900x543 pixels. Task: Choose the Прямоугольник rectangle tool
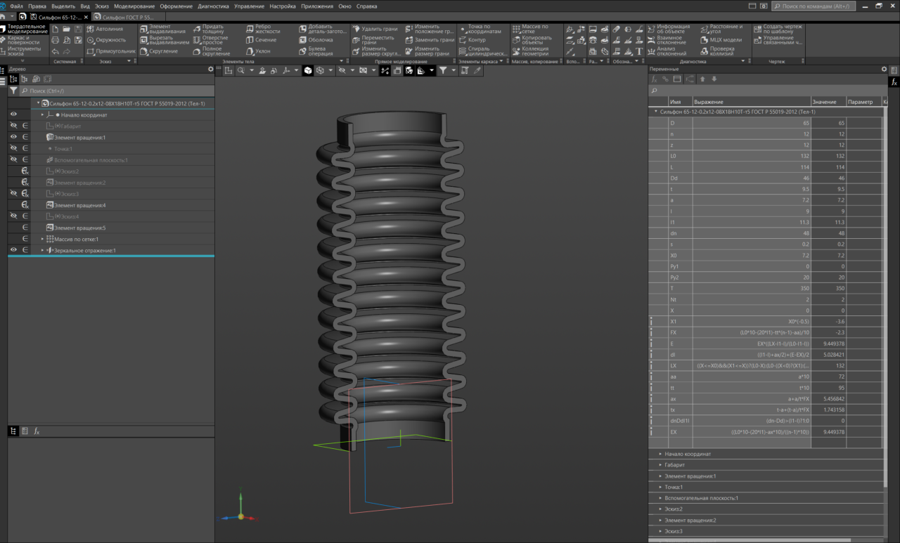coord(111,51)
